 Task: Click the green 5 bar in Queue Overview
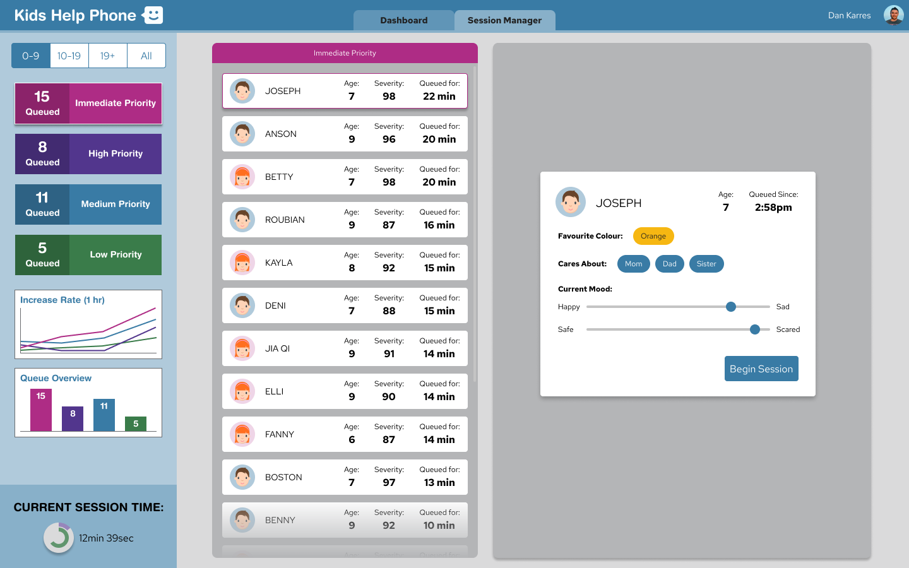pyautogui.click(x=136, y=424)
